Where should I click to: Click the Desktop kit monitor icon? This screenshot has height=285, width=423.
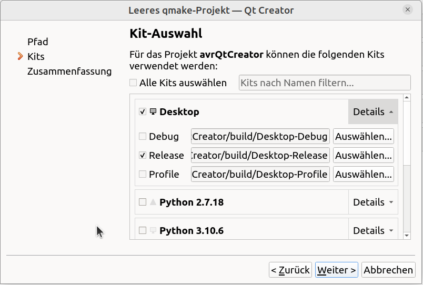click(153, 111)
